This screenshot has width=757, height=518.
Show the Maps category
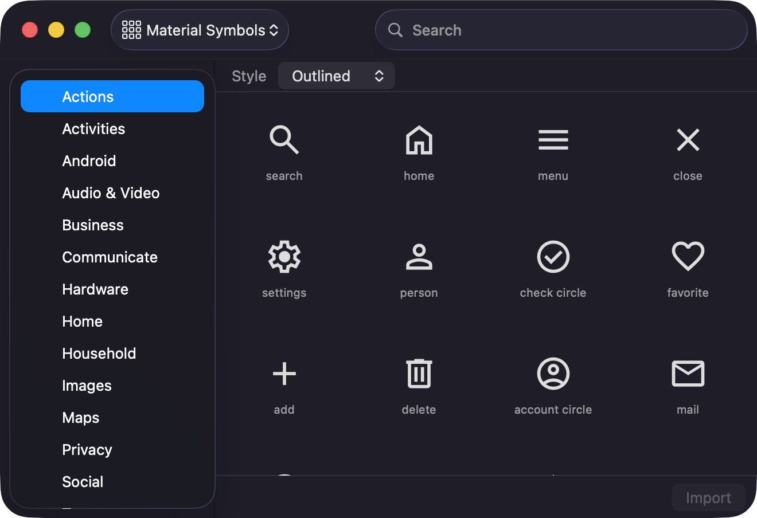pyautogui.click(x=112, y=417)
